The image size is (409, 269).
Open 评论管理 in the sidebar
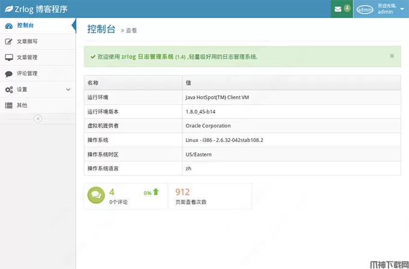tap(27, 73)
